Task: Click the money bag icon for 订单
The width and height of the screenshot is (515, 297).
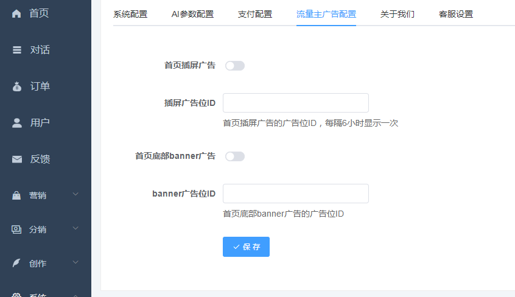Action: [x=17, y=86]
